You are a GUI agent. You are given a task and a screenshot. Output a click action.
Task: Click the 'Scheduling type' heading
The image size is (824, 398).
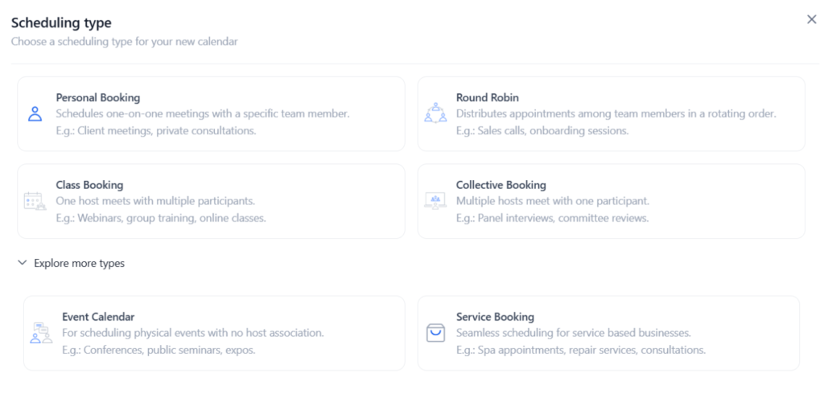point(61,23)
